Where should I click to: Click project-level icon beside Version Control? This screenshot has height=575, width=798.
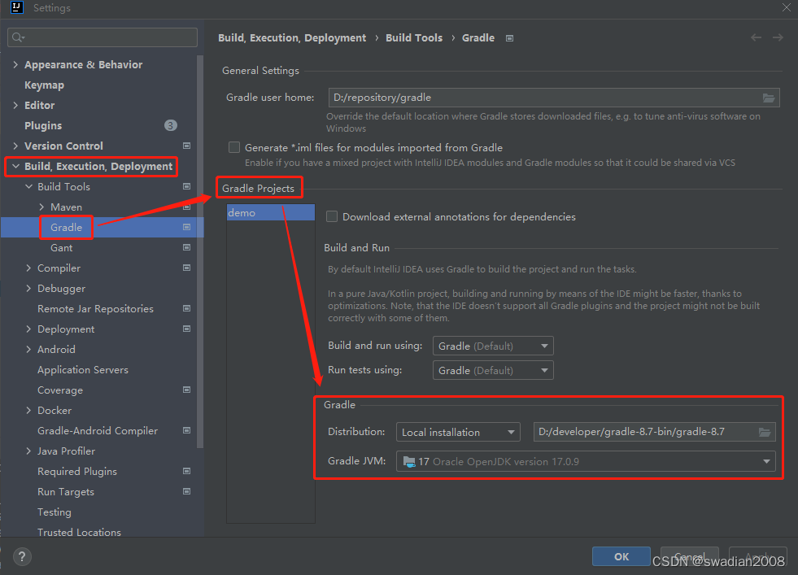click(x=187, y=146)
